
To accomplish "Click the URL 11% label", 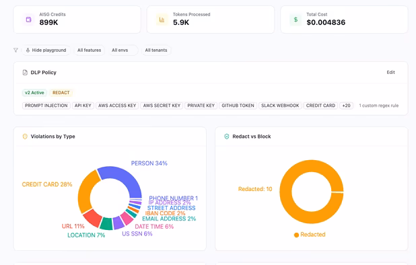I will [73, 226].
